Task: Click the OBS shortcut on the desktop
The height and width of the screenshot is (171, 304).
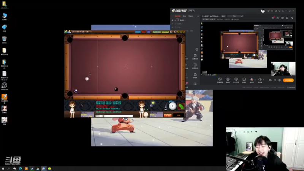Action: [x=4, y=86]
